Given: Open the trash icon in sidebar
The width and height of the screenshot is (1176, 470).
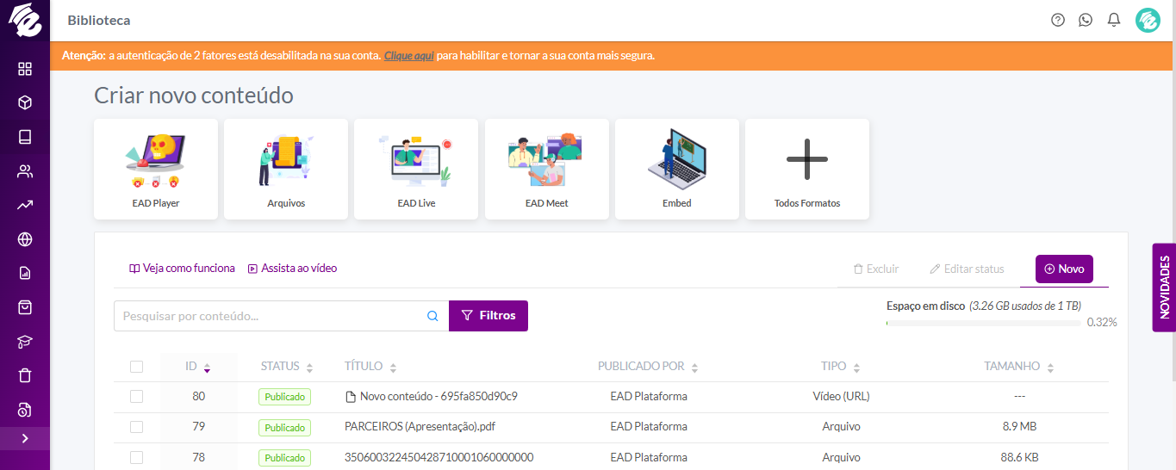Looking at the screenshot, I should (25, 375).
